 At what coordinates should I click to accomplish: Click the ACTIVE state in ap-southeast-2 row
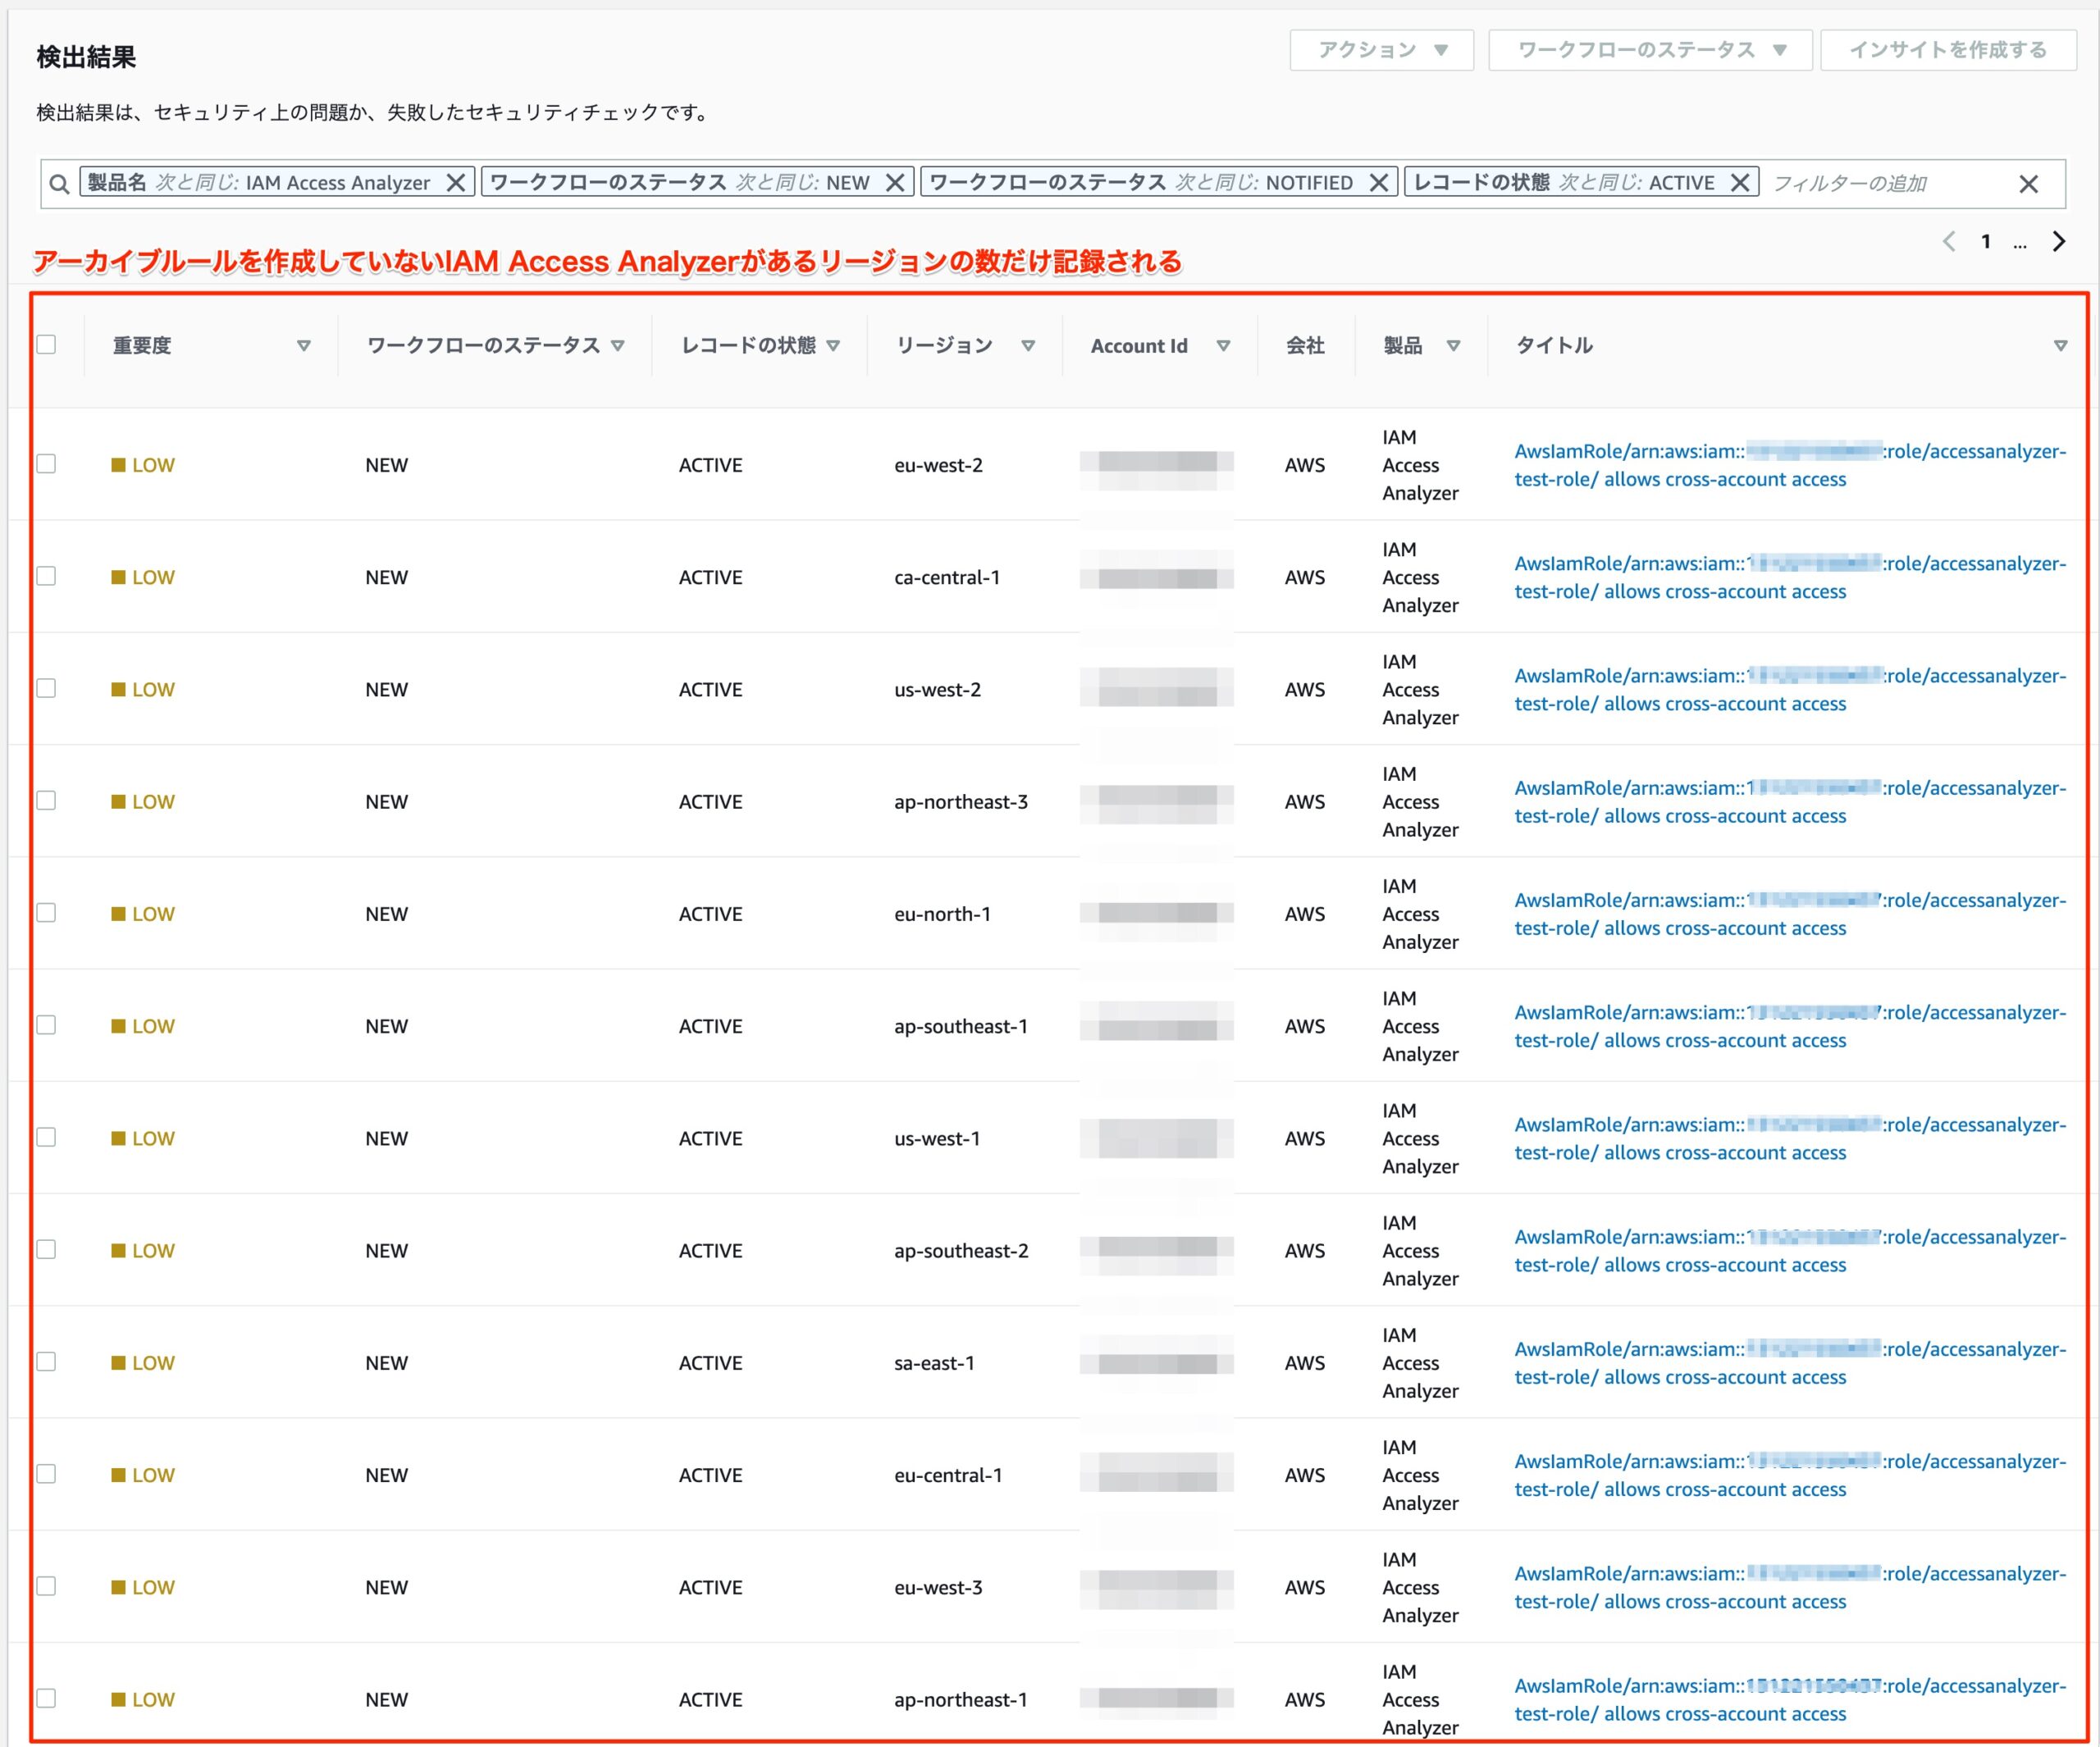pos(710,1251)
